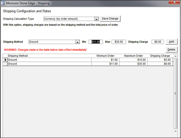Click the Maximum Order column header
The height and width of the screenshot is (138, 181).
tap(133, 56)
